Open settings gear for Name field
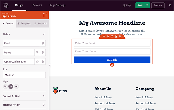The image size is (174, 110). [43, 52]
